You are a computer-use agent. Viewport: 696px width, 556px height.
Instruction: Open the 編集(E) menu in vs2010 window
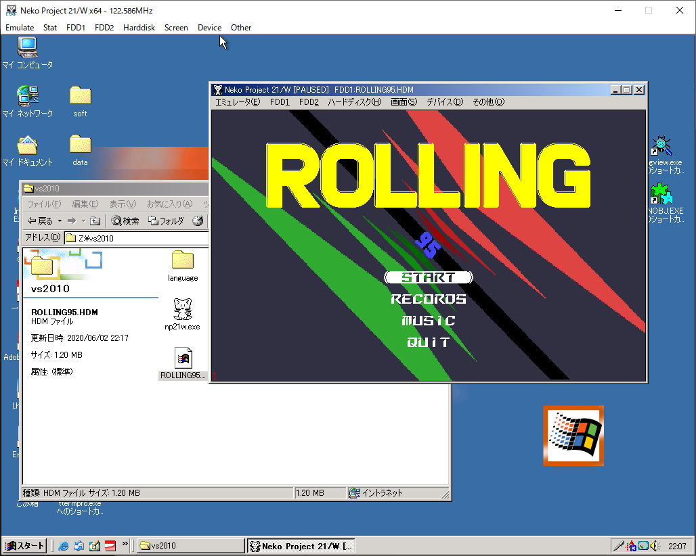coord(85,204)
